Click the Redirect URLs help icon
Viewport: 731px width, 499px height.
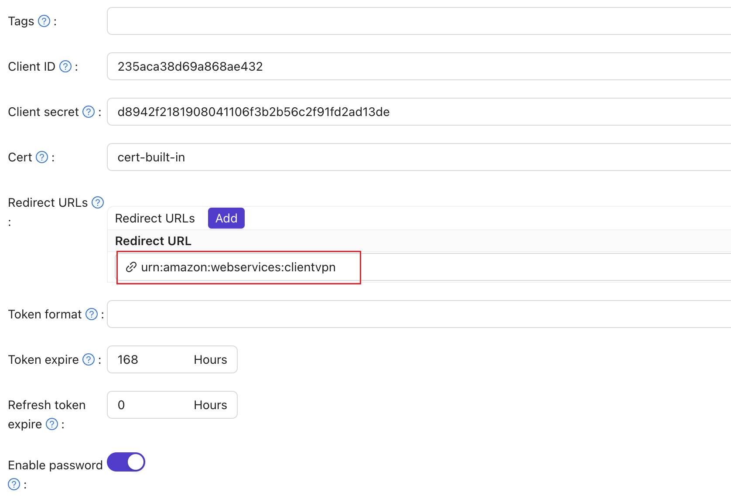98,202
